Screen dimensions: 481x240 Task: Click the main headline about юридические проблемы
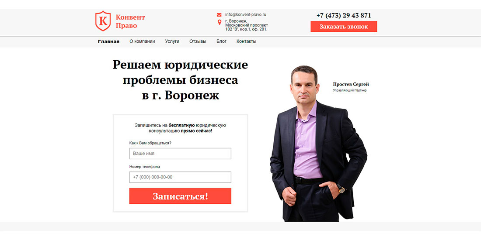pos(180,80)
